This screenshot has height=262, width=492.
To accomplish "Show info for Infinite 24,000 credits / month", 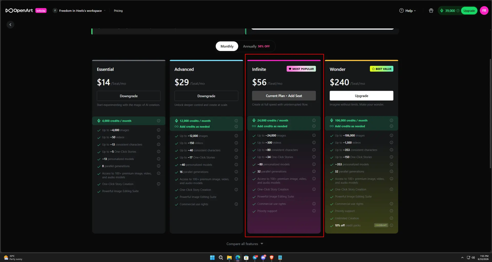I will (x=314, y=120).
